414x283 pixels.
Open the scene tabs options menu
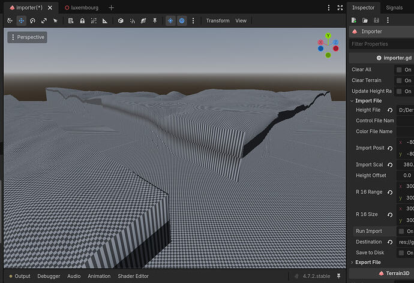click(328, 8)
